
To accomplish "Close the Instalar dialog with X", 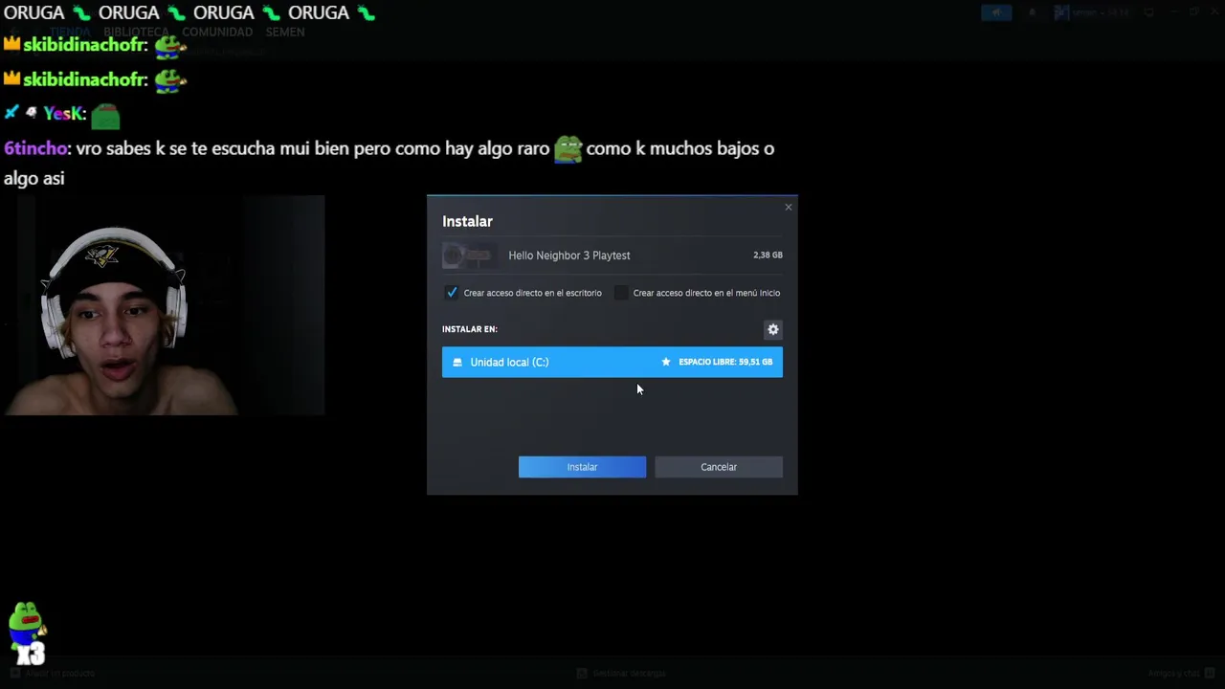I will [789, 207].
